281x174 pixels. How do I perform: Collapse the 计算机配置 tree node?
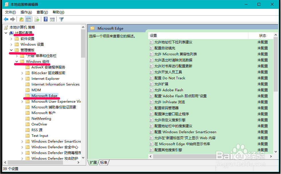[x=6, y=33]
